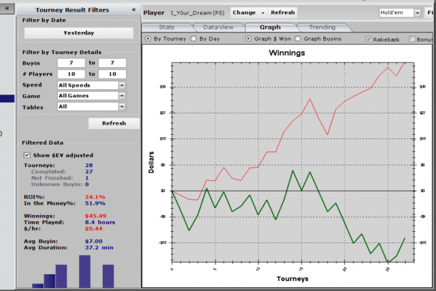The height and width of the screenshot is (291, 436).
Task: Click the Winnings chart title
Action: tap(287, 53)
